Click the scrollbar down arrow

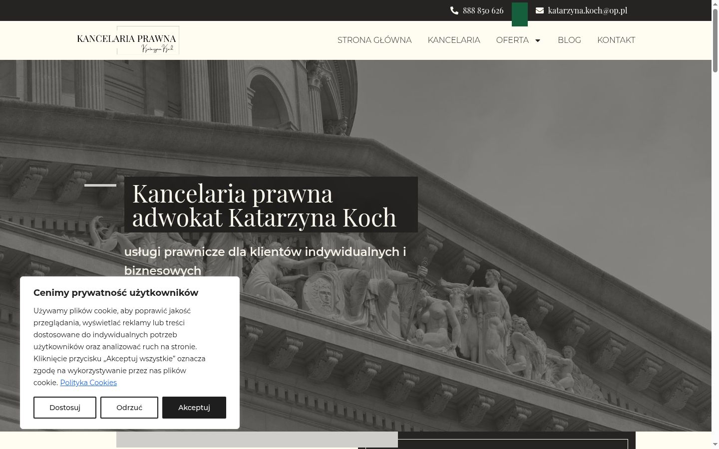[x=715, y=444]
